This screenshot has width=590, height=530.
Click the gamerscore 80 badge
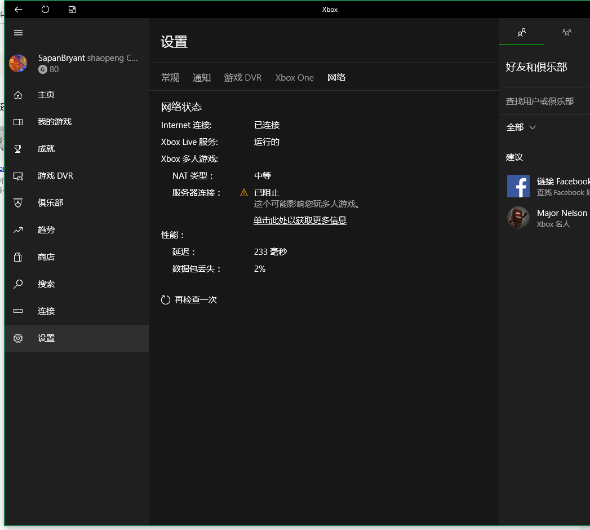pos(48,69)
